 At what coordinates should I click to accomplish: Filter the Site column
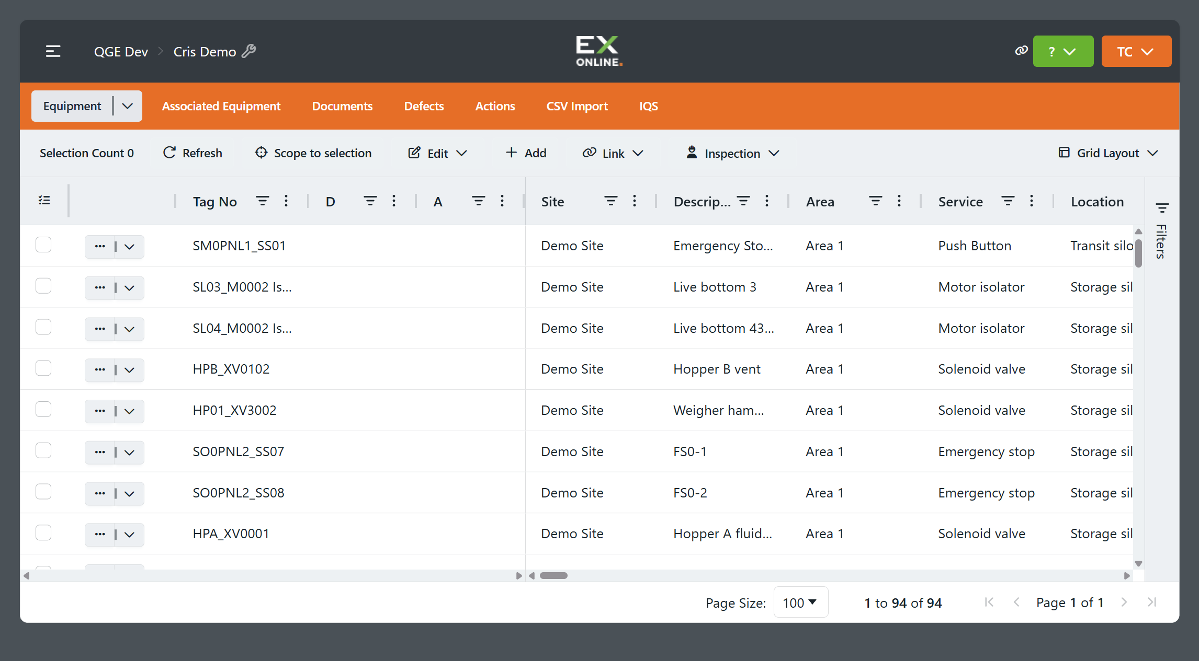[x=610, y=201]
